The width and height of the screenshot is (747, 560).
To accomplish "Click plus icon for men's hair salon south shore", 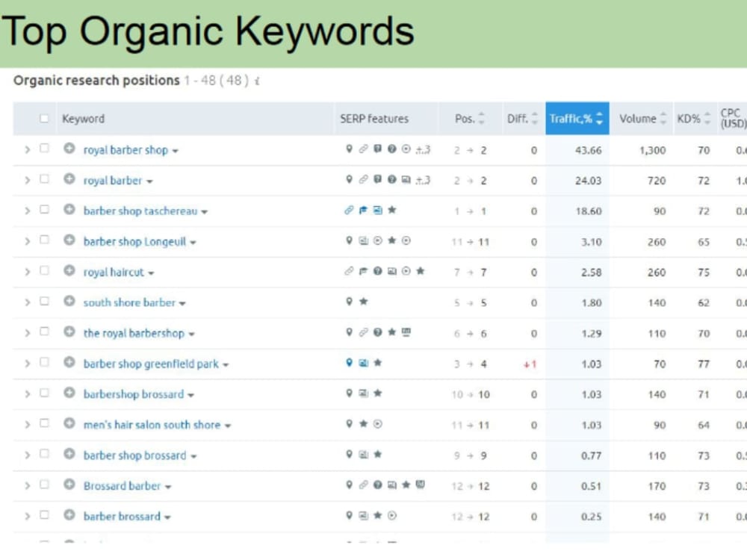I will 69,423.
